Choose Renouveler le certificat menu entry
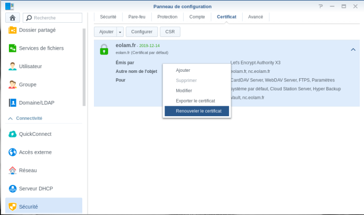The width and height of the screenshot is (364, 215). point(197,111)
